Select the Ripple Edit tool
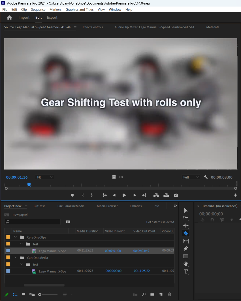Viewport: 241px width, 301px height. coord(185,226)
